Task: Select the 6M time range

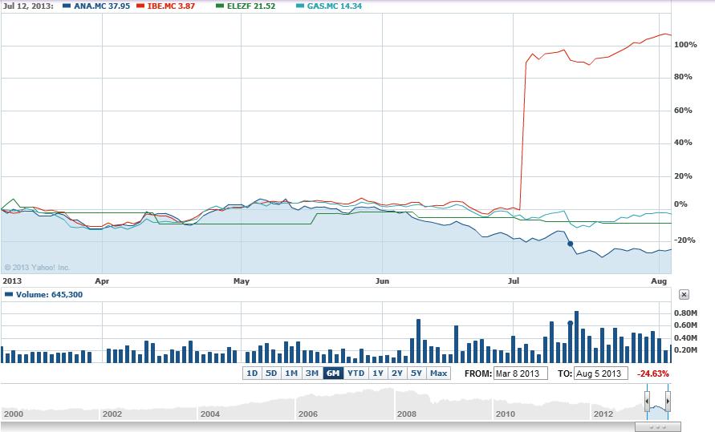Action: (x=333, y=373)
